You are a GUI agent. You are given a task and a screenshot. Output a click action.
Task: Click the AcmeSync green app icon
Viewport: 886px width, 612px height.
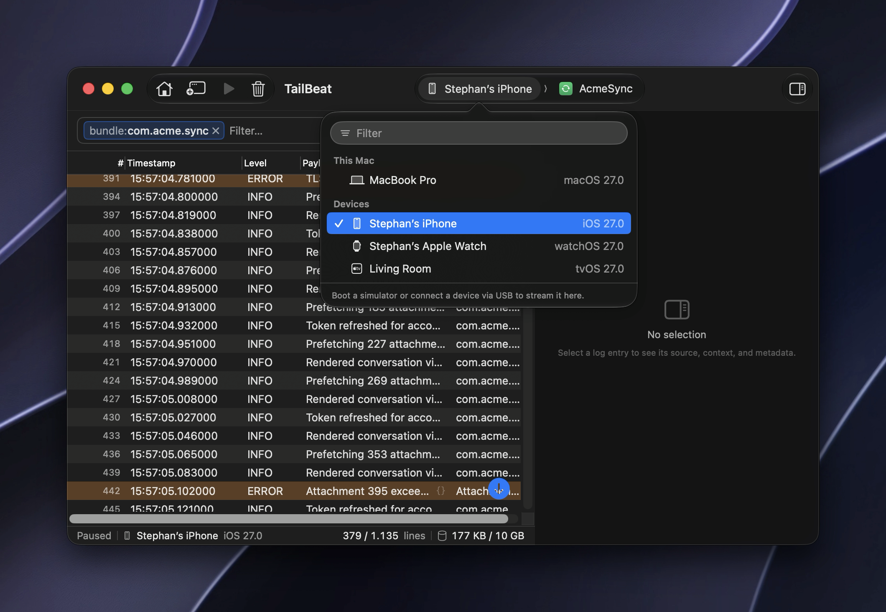point(565,89)
